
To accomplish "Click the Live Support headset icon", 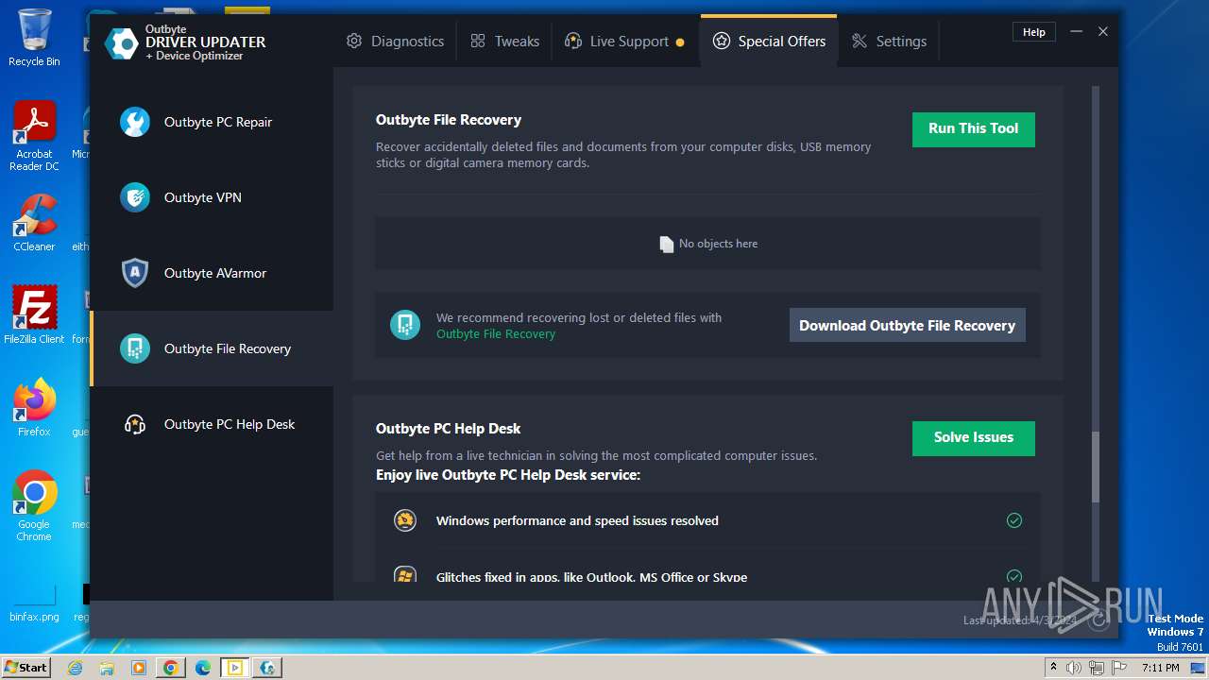I will (572, 42).
